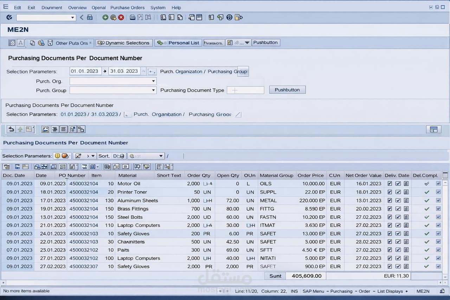Expand the command field dropdown arrow
Image resolution: width=450 pixels, height=300 pixels.
tap(73, 18)
